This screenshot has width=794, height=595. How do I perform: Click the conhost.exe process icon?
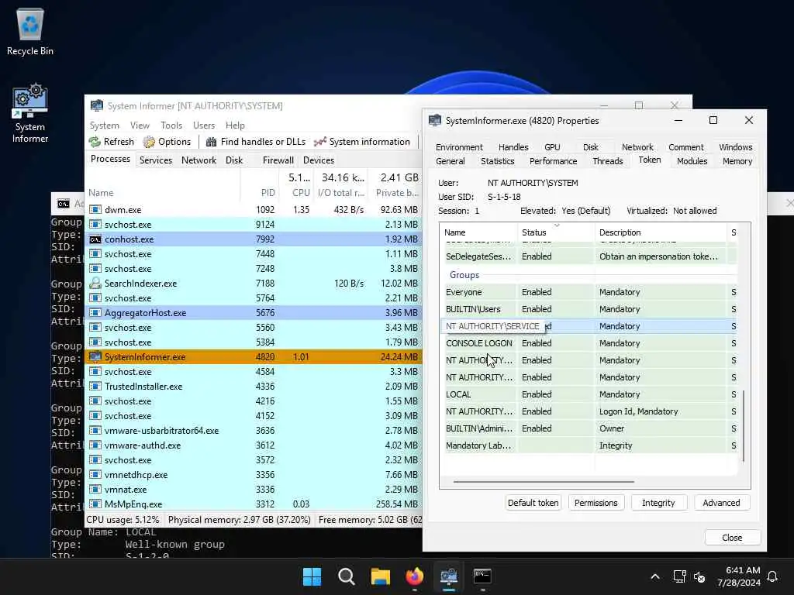point(95,239)
